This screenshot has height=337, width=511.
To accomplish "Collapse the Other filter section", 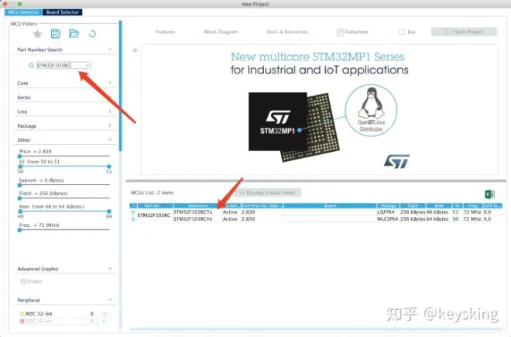I will 110,139.
